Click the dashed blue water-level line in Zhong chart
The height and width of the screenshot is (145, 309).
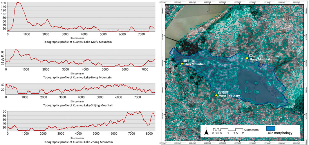click(x=32, y=129)
